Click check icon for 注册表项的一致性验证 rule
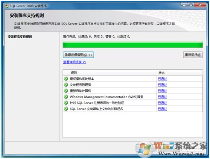Screen dimensions: 210x159 click(x=66, y=103)
